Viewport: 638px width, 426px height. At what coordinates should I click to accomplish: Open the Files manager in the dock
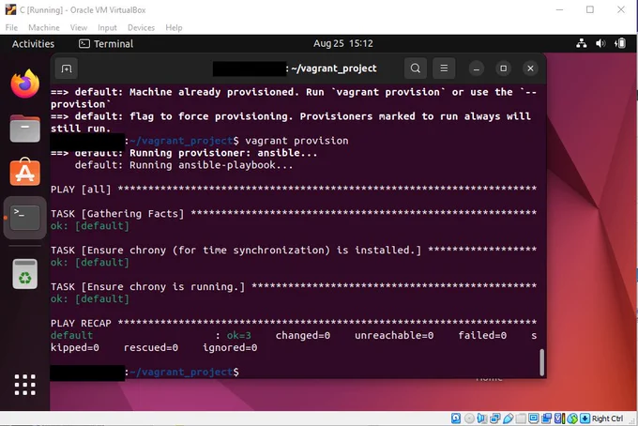pyautogui.click(x=24, y=129)
